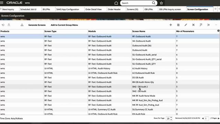Select 'AJ Outbound Audit Rule' row
This screenshot has height=124, width=220.
[x=110, y=73]
